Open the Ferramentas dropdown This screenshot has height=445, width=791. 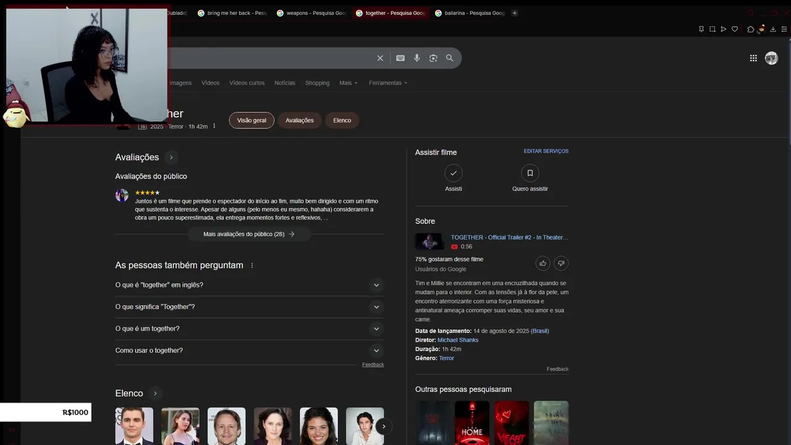pos(388,83)
